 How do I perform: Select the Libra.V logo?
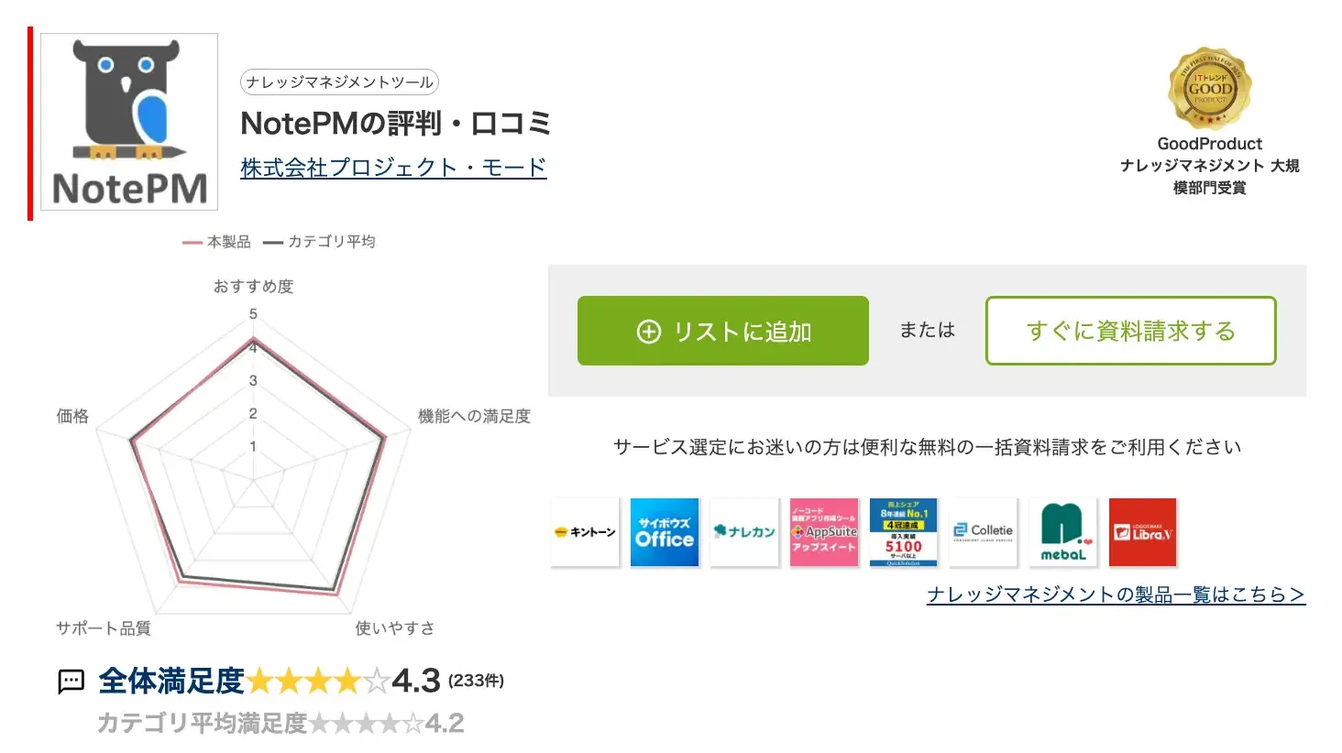click(x=1143, y=531)
